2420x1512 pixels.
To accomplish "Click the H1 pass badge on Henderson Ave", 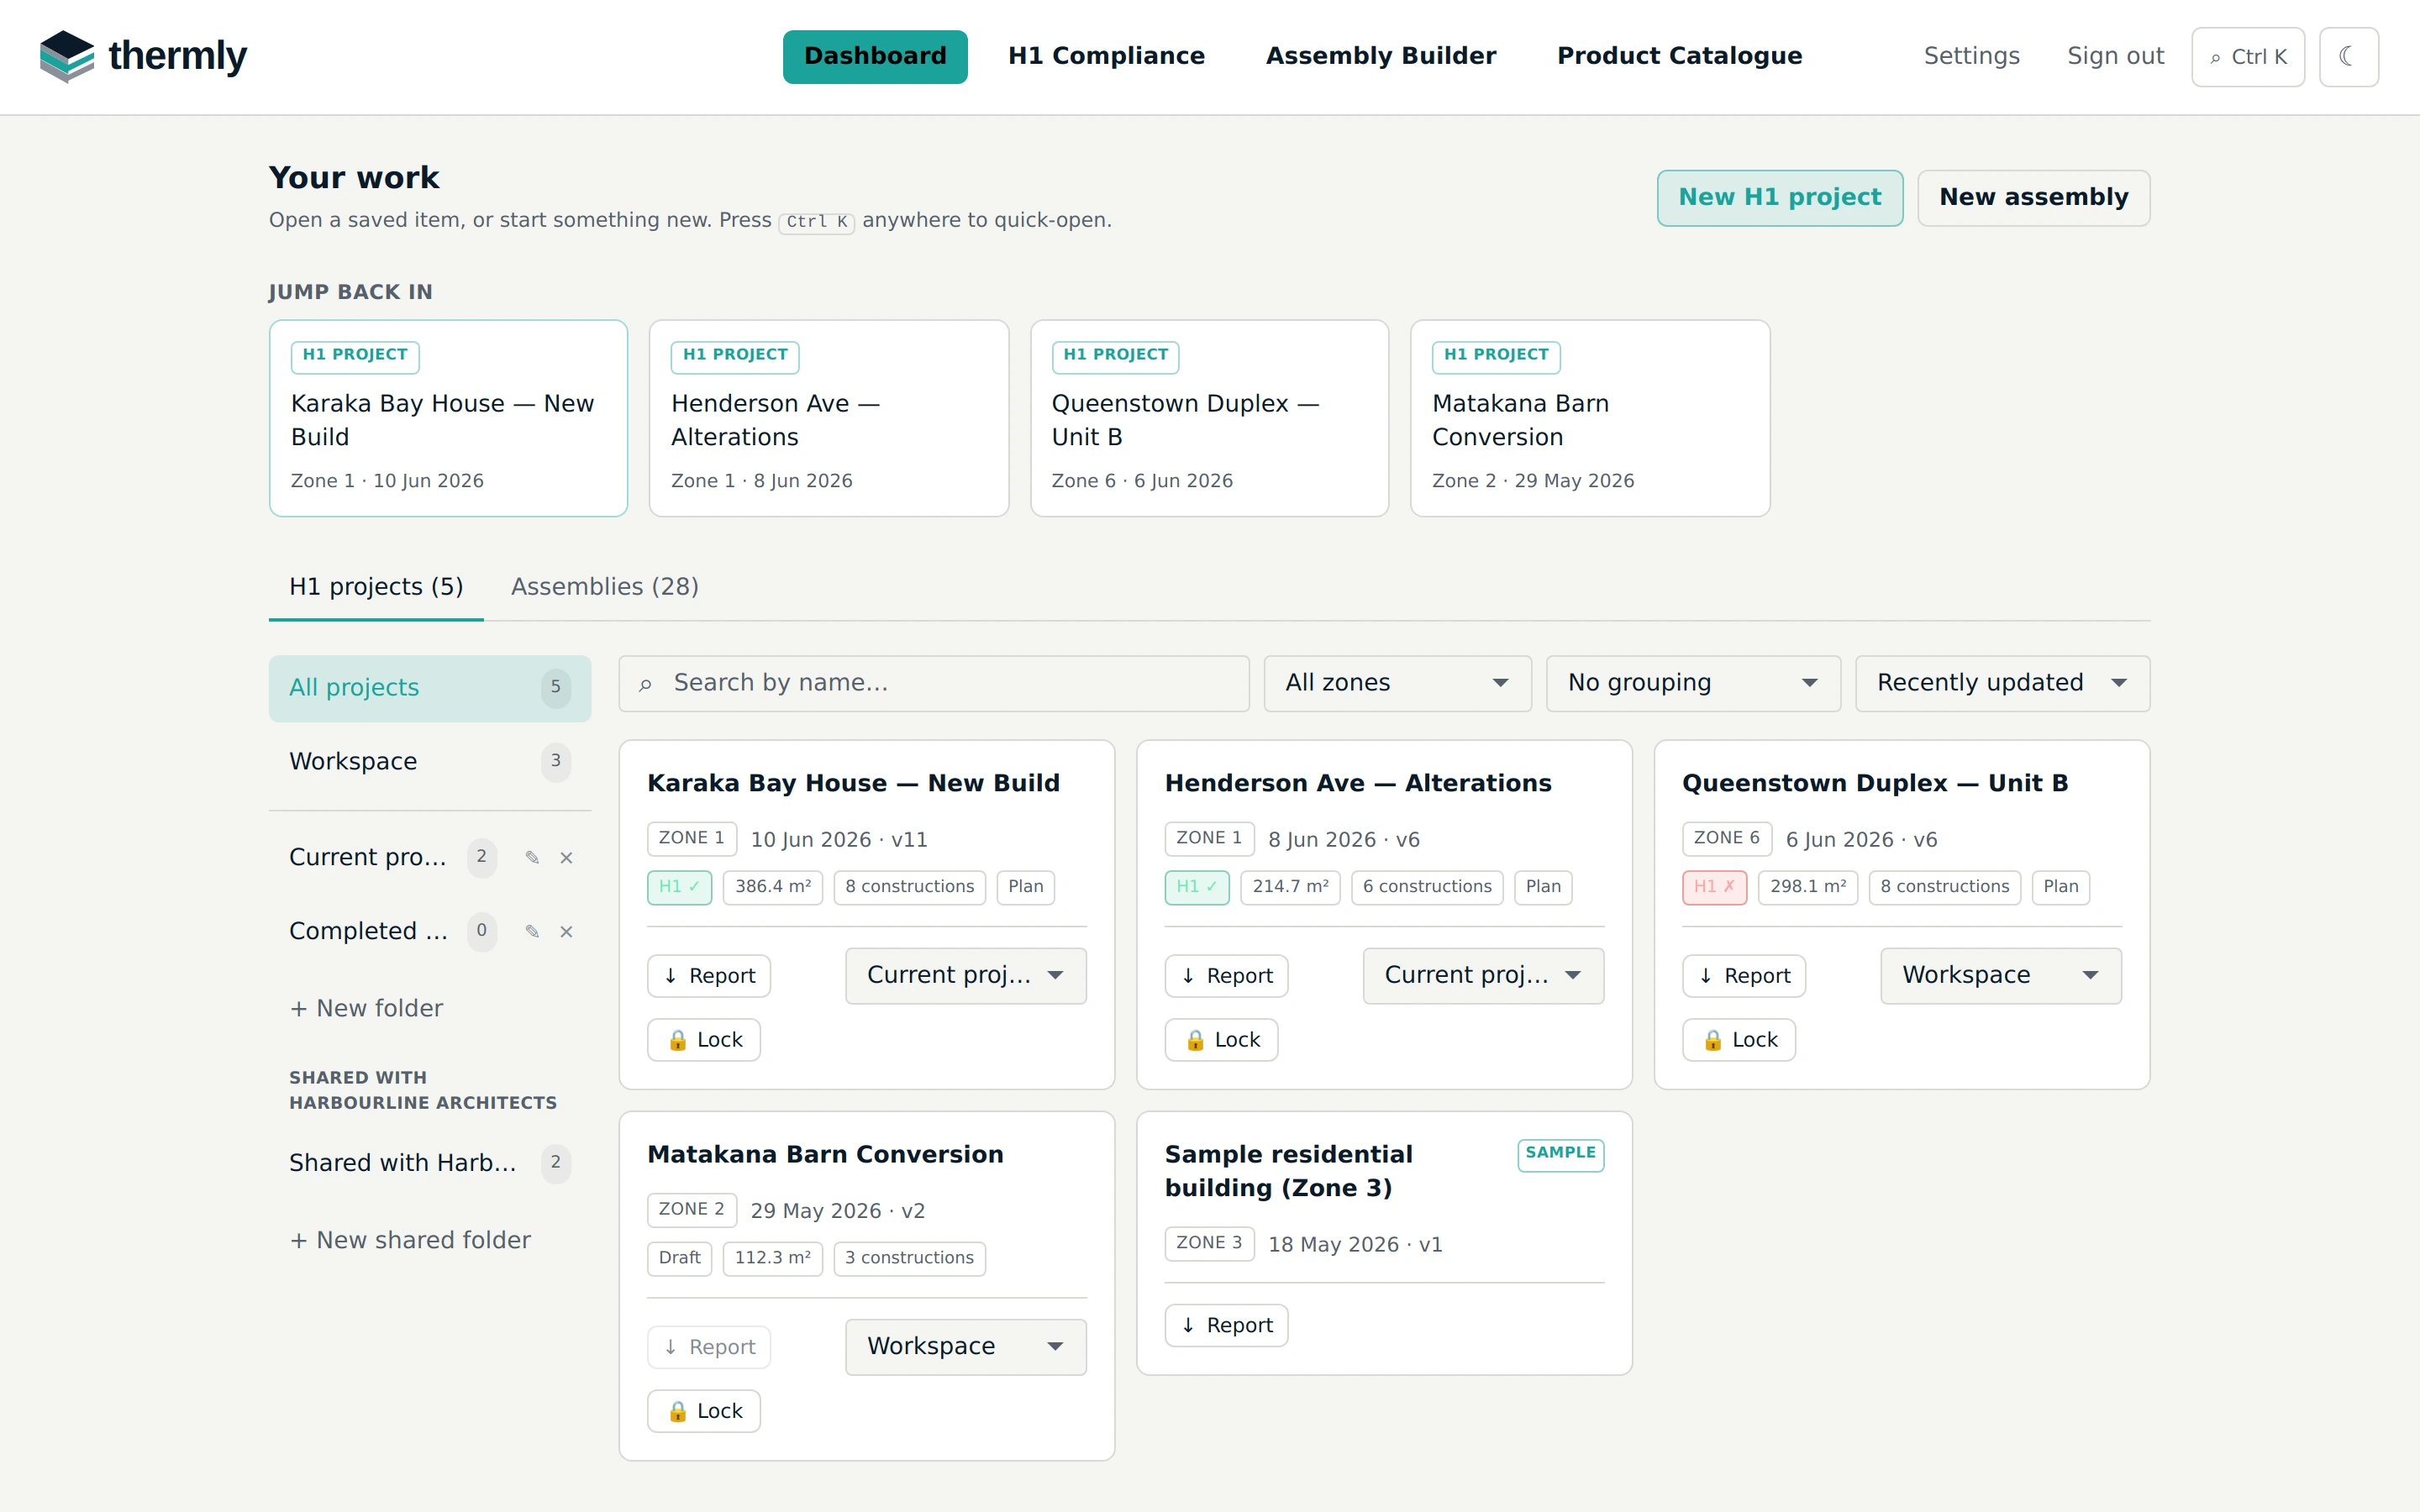I will 1197,887.
